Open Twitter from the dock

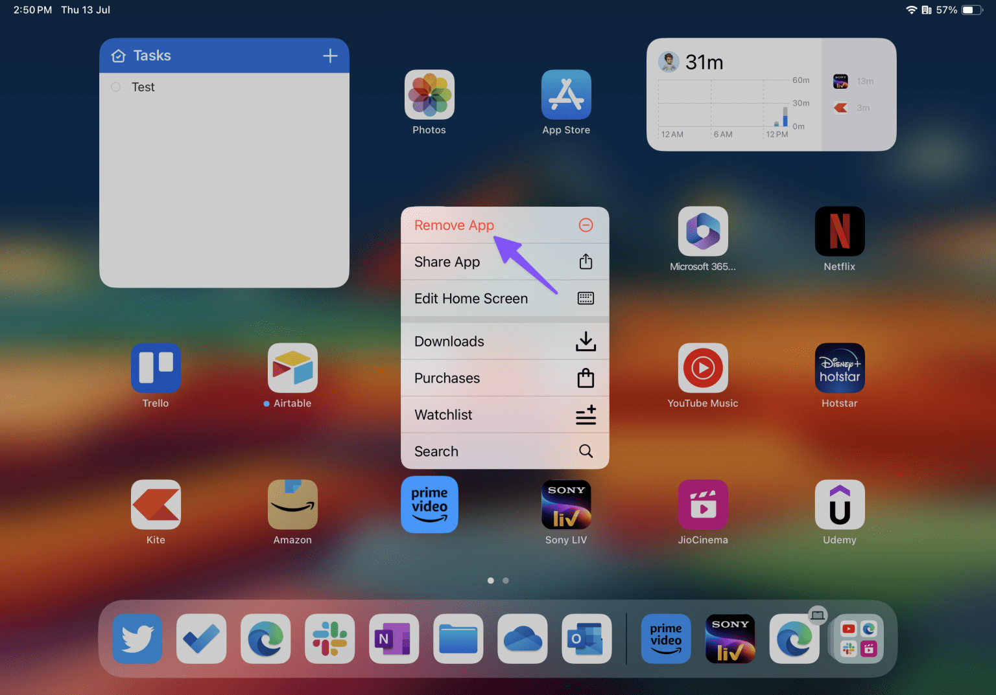137,639
